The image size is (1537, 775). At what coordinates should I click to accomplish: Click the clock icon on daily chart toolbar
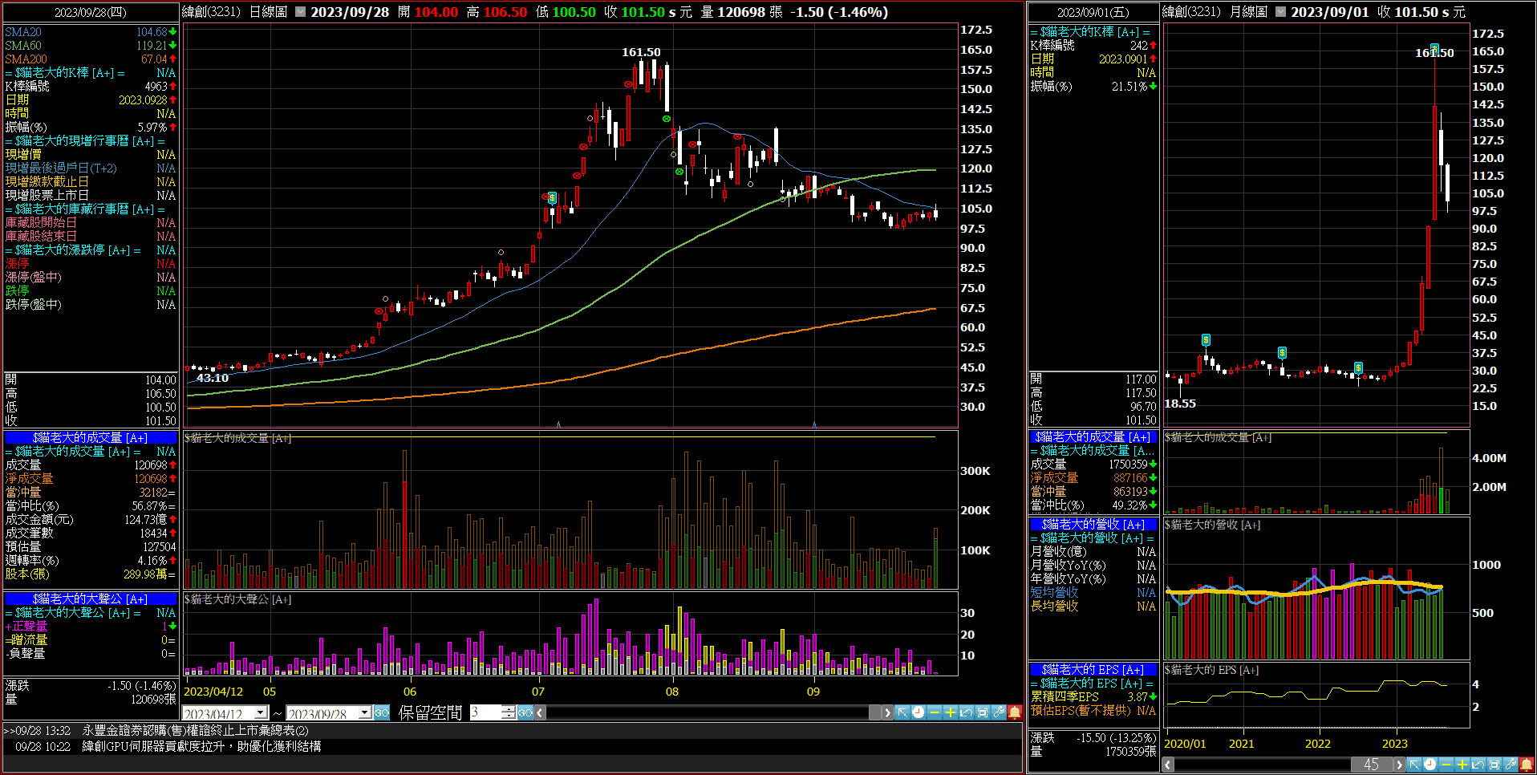(x=919, y=712)
